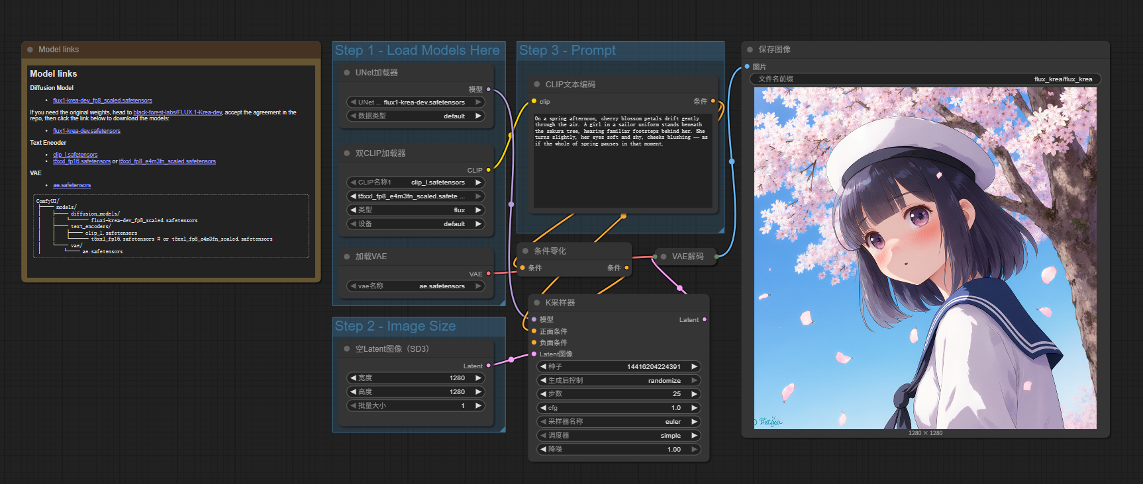Increase 步数 with its right arrow
This screenshot has width=1143, height=484.
[694, 394]
